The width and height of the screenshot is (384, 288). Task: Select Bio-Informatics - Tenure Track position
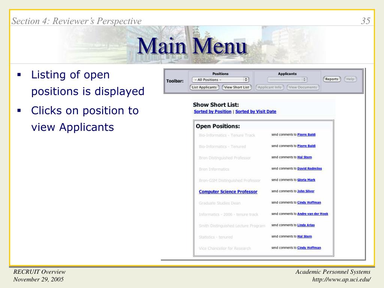pyautogui.click(x=227, y=135)
